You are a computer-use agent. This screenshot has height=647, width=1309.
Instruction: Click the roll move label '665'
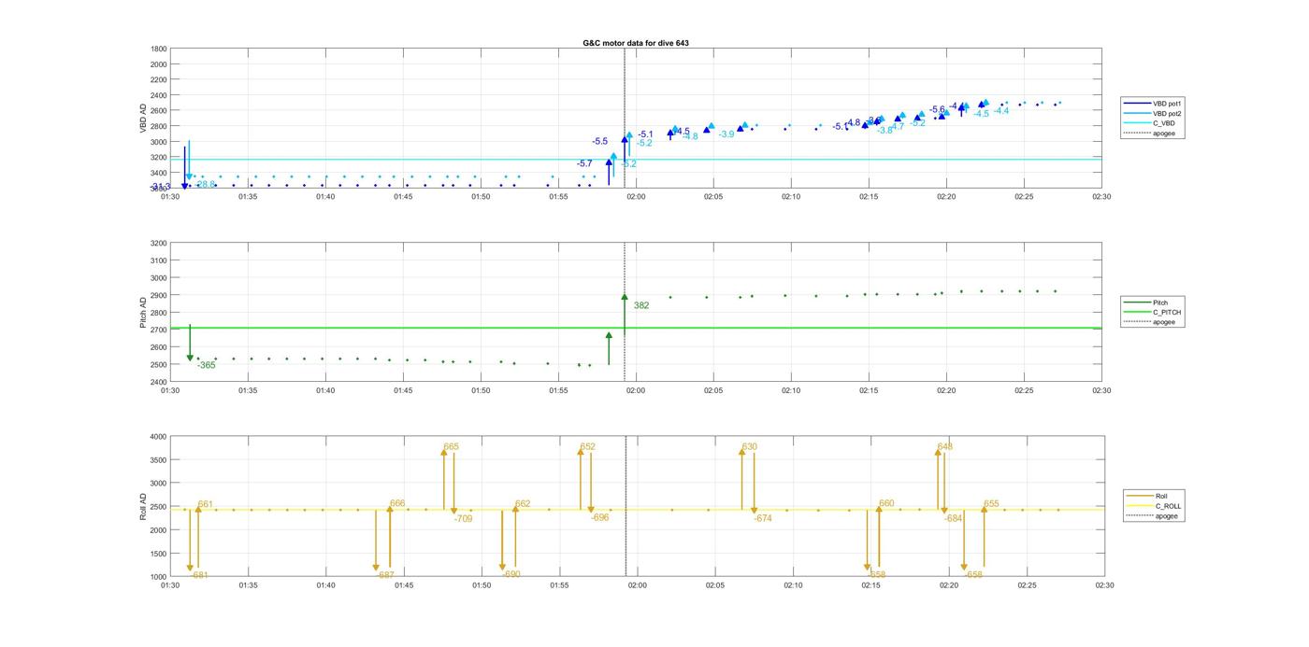pyautogui.click(x=451, y=447)
